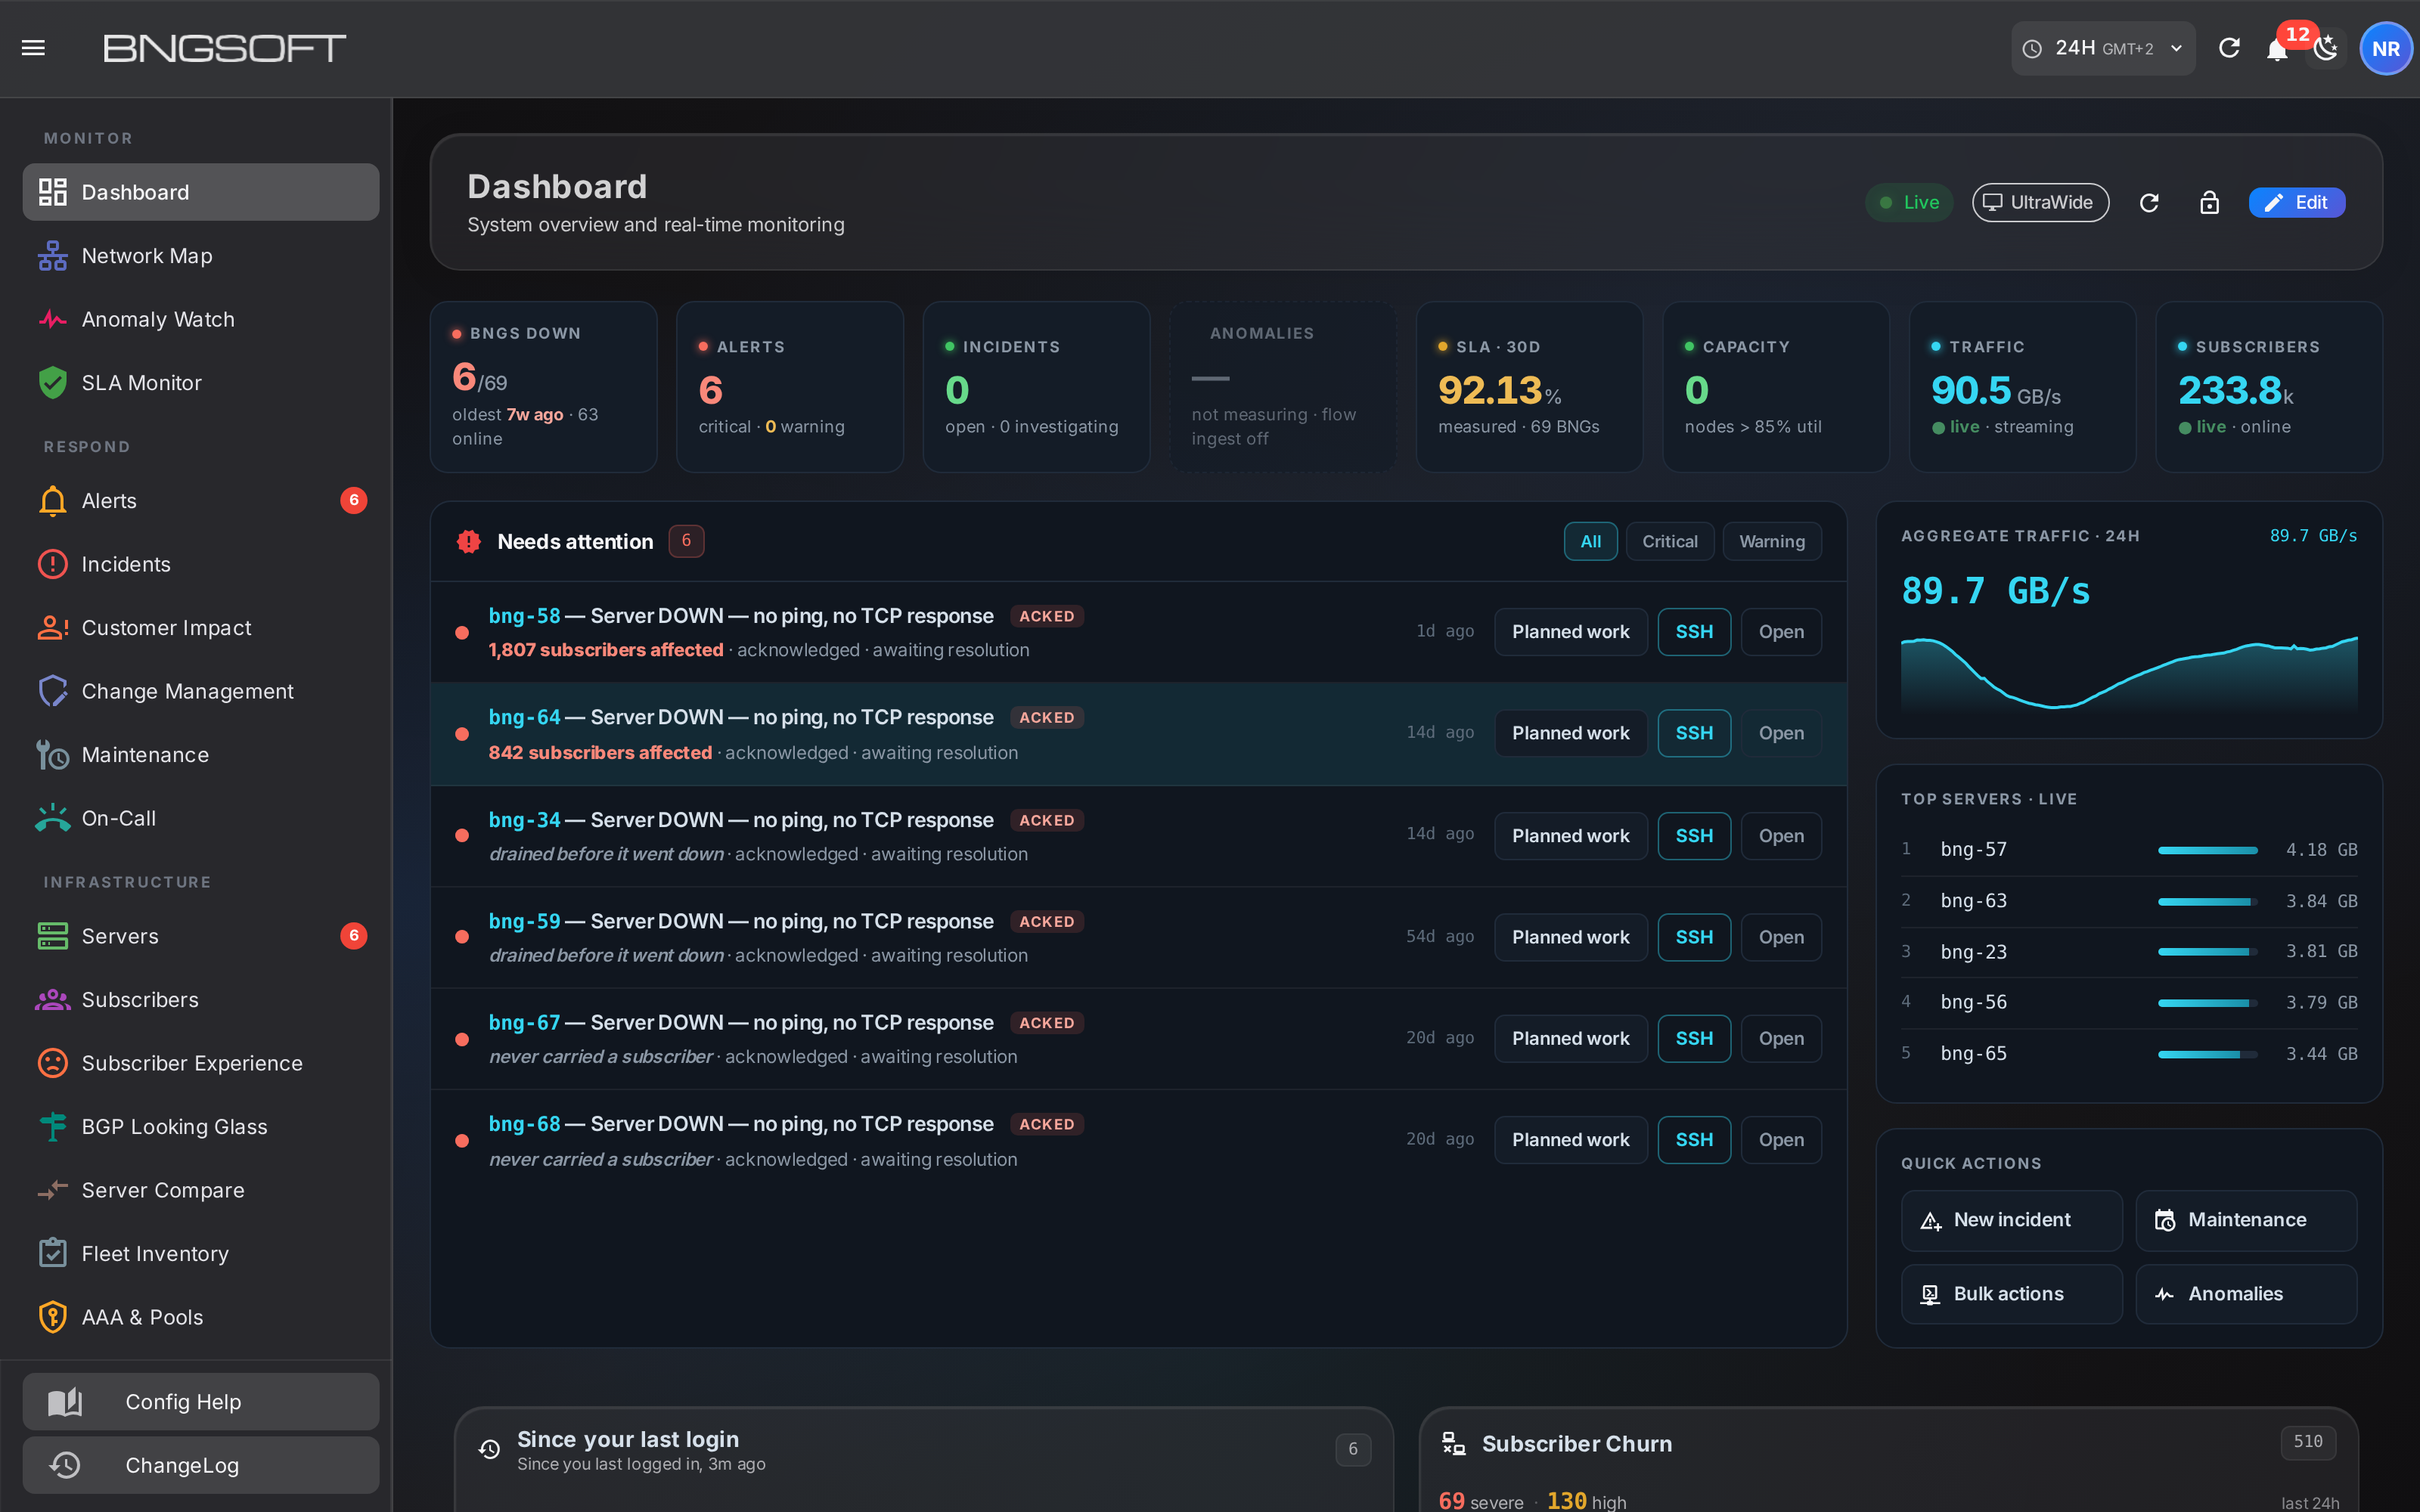Viewport: 2420px width, 1512px height.
Task: Click the notifications bell icon
Action: [2277, 49]
